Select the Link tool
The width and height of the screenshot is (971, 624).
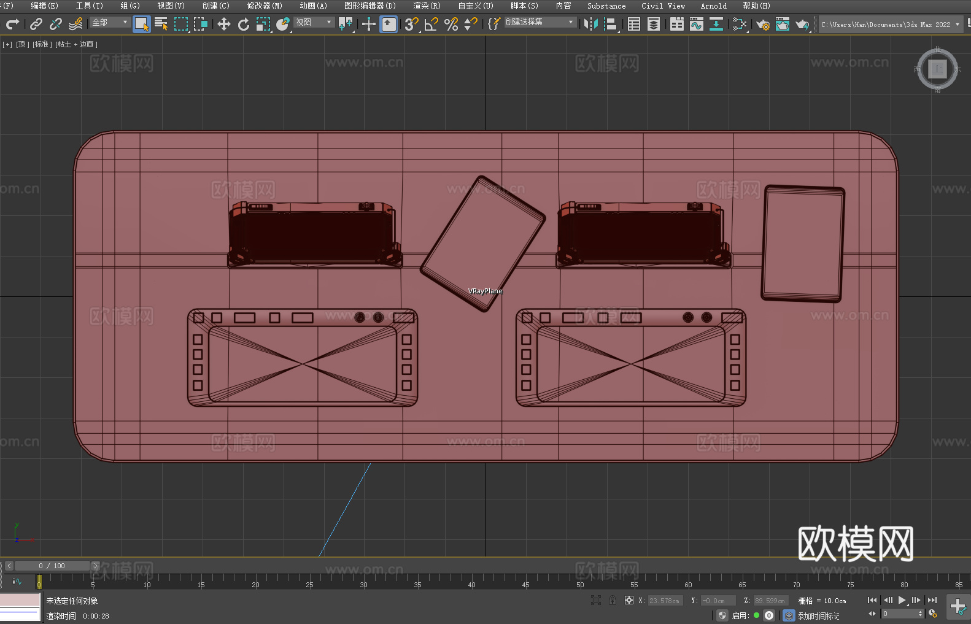point(36,24)
